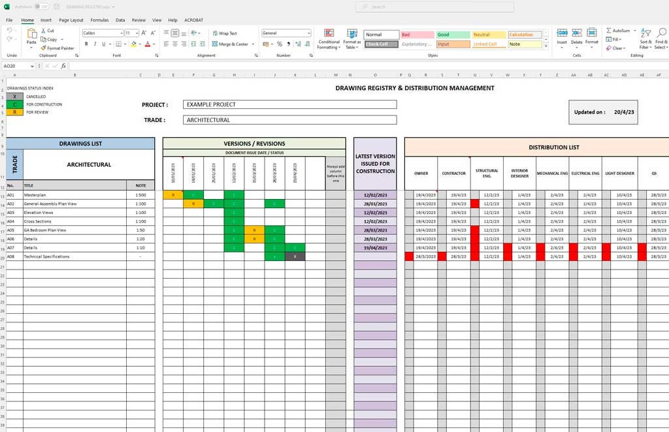Image resolution: width=669 pixels, height=432 pixels.
Task: Open Sort & Filter tools
Action: pos(646,38)
